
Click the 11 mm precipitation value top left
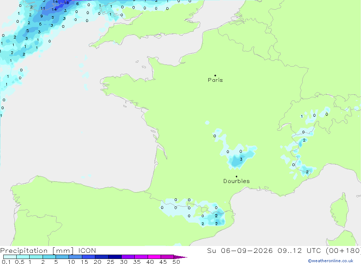(x=43, y=9)
